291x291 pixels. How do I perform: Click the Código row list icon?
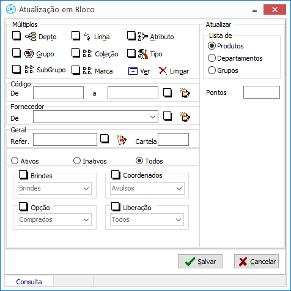pos(185,93)
